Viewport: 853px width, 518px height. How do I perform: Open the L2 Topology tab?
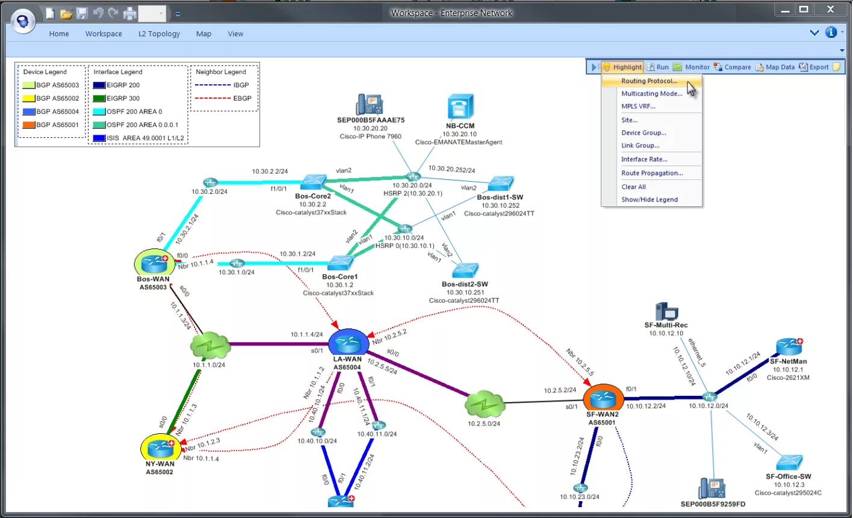[x=159, y=34]
